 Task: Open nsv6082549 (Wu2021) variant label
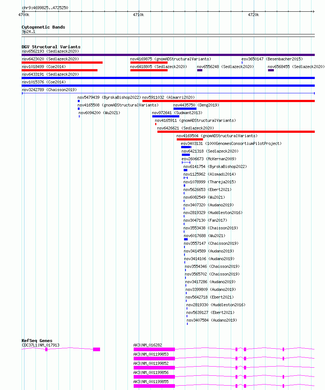point(204,198)
